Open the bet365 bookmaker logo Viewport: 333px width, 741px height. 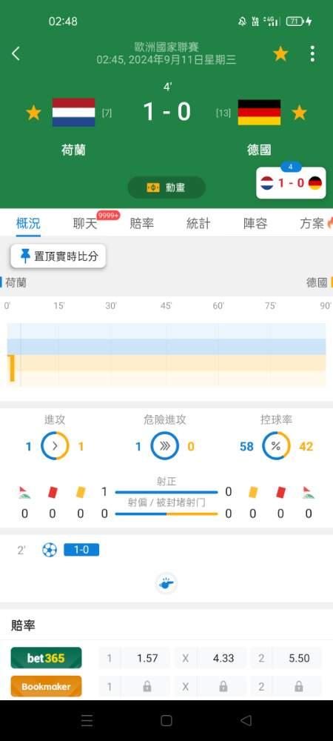point(46,658)
